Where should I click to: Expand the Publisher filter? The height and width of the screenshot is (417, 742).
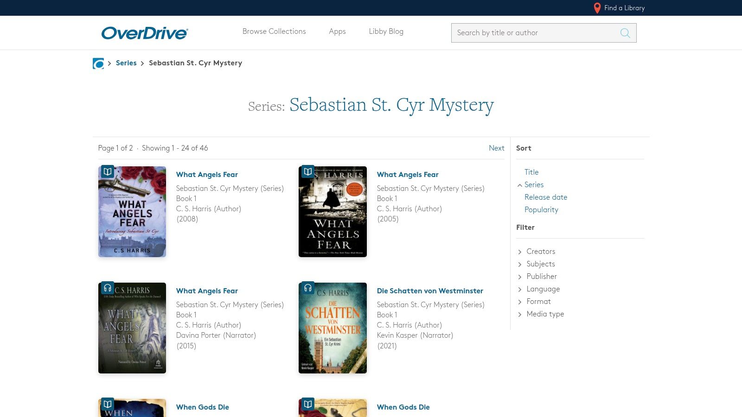coord(541,277)
